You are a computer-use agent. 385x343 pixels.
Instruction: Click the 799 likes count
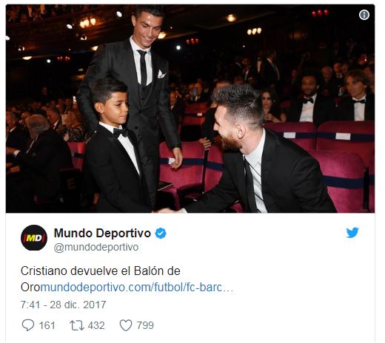[x=145, y=325]
